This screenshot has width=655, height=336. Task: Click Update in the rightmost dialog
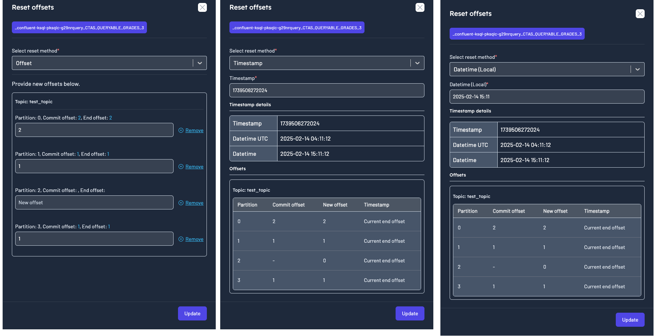click(x=630, y=320)
